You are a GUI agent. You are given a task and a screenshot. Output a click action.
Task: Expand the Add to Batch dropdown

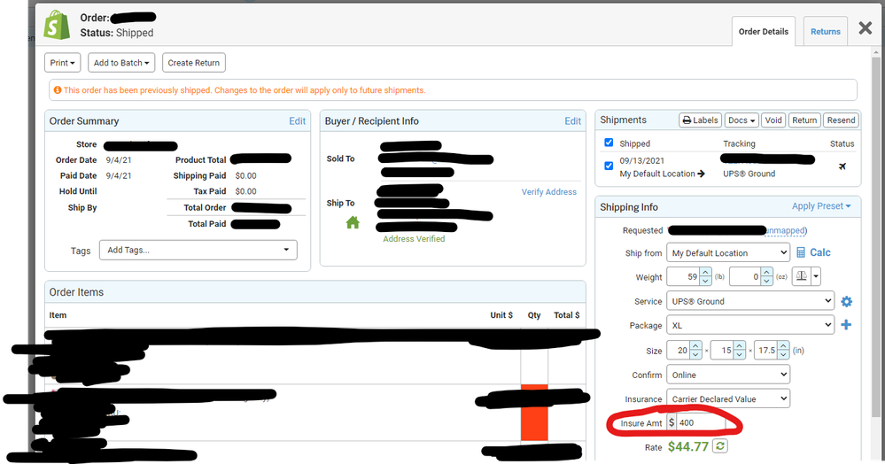[121, 63]
